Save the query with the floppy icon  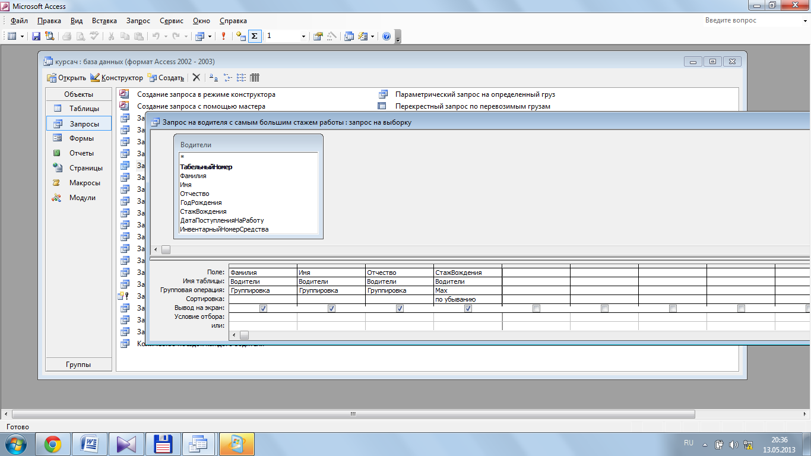click(36, 36)
